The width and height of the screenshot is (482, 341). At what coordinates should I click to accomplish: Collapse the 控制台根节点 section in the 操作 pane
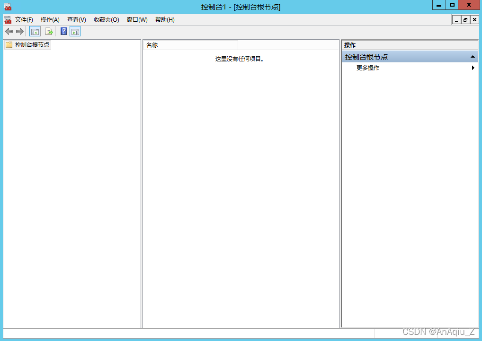point(473,56)
